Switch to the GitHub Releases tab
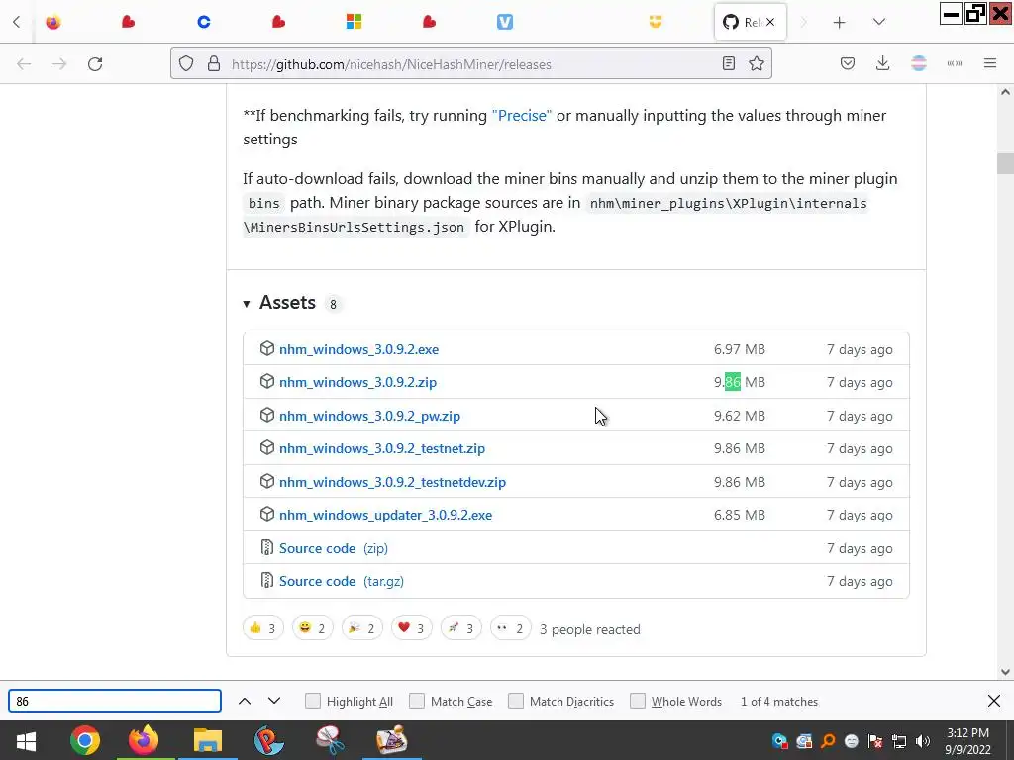 pyautogui.click(x=744, y=22)
